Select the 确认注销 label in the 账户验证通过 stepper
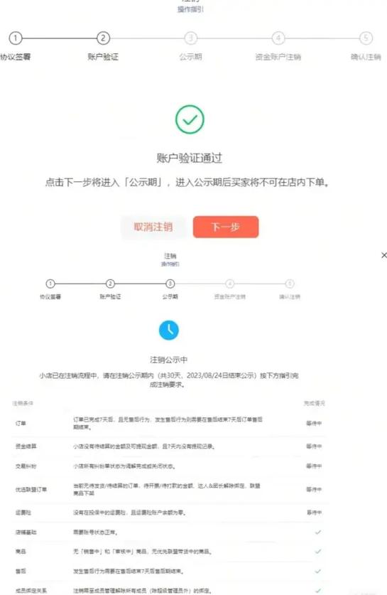 point(366,57)
